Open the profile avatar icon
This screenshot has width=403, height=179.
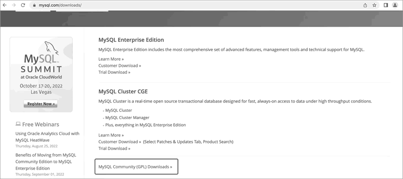click(x=395, y=5)
